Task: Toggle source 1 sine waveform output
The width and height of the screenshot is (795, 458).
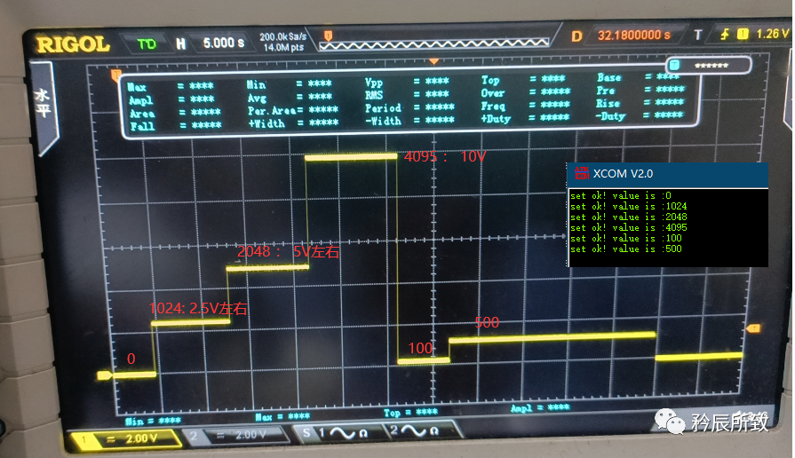Action: pos(338,433)
